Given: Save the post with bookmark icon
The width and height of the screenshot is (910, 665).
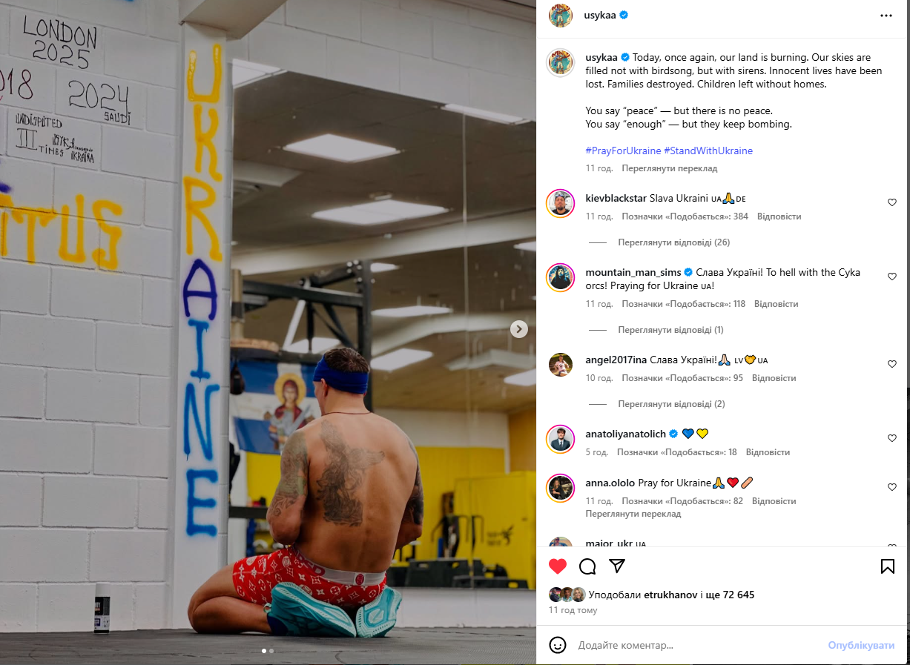Looking at the screenshot, I should (887, 566).
